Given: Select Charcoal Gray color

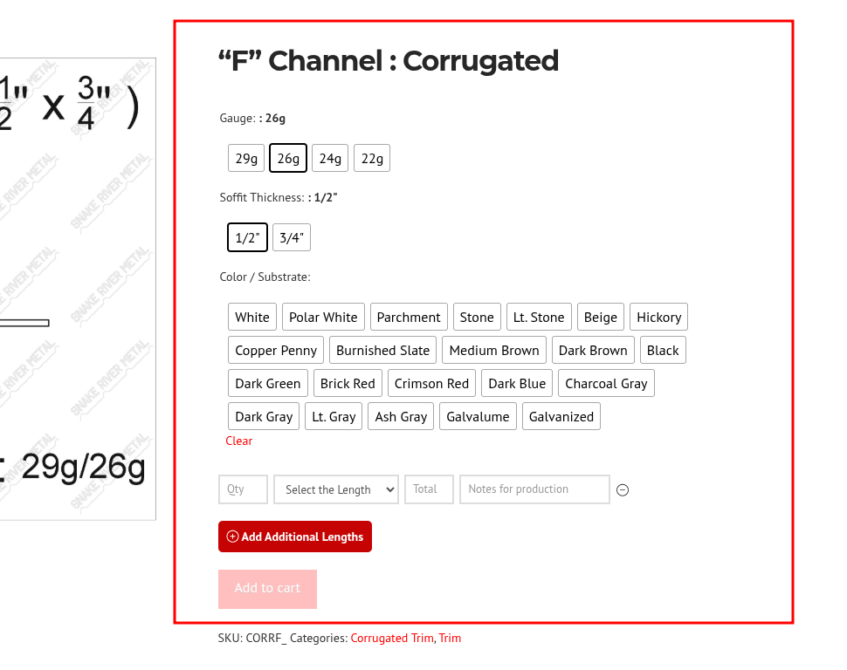Looking at the screenshot, I should tap(606, 383).
